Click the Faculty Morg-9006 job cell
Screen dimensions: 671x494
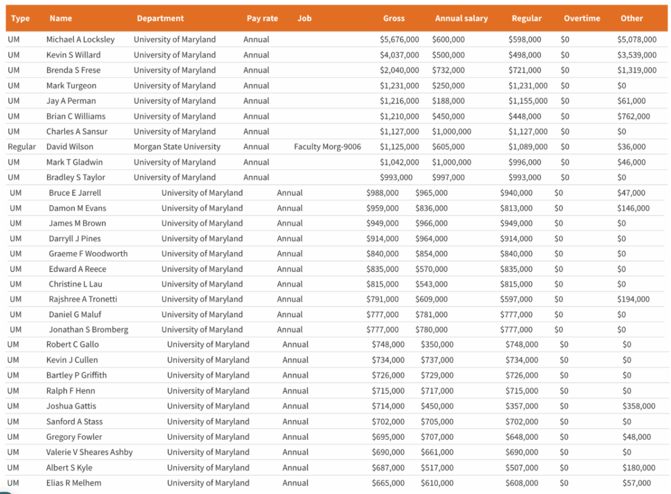327,147
